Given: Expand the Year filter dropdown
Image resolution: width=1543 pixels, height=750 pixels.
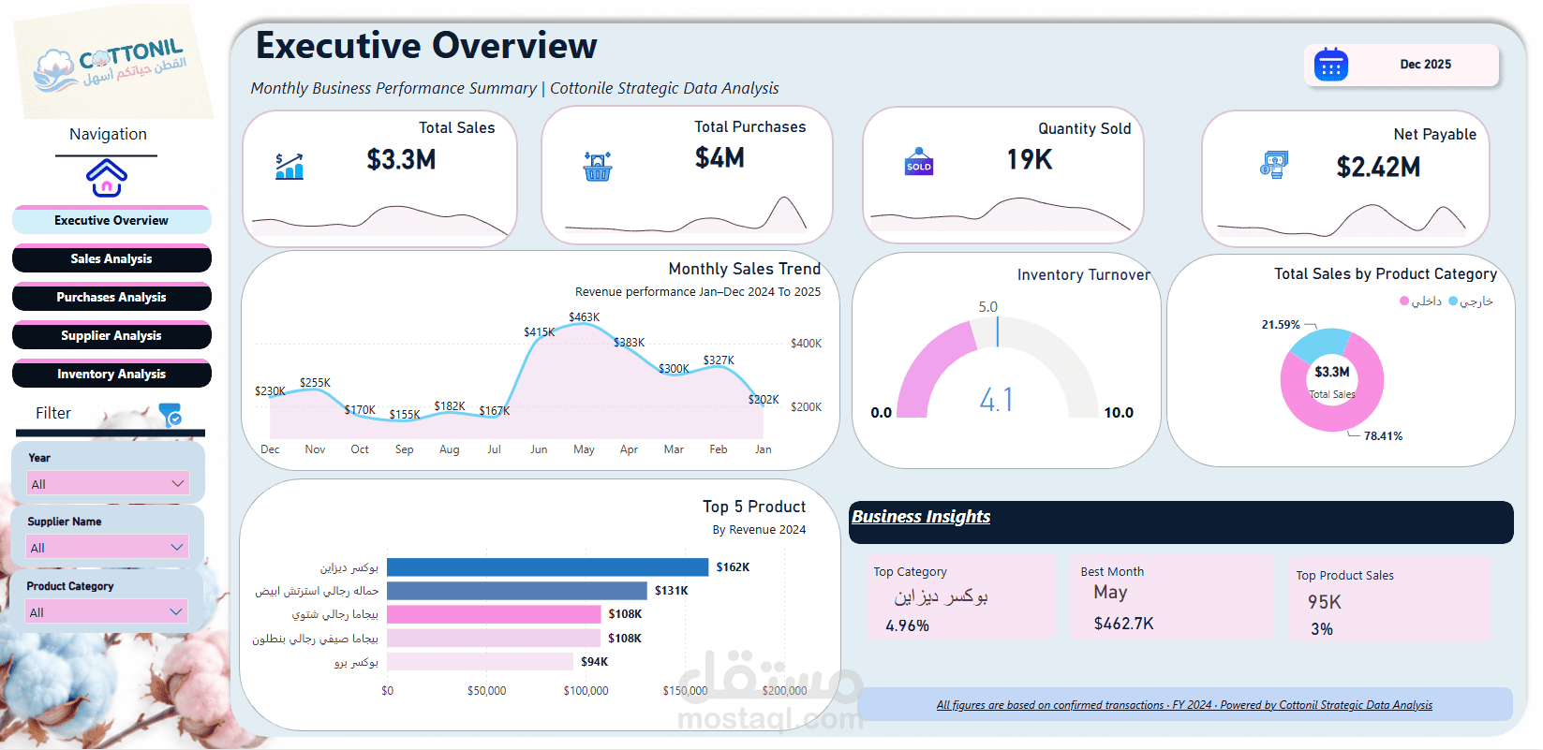Looking at the screenshot, I should (x=108, y=483).
